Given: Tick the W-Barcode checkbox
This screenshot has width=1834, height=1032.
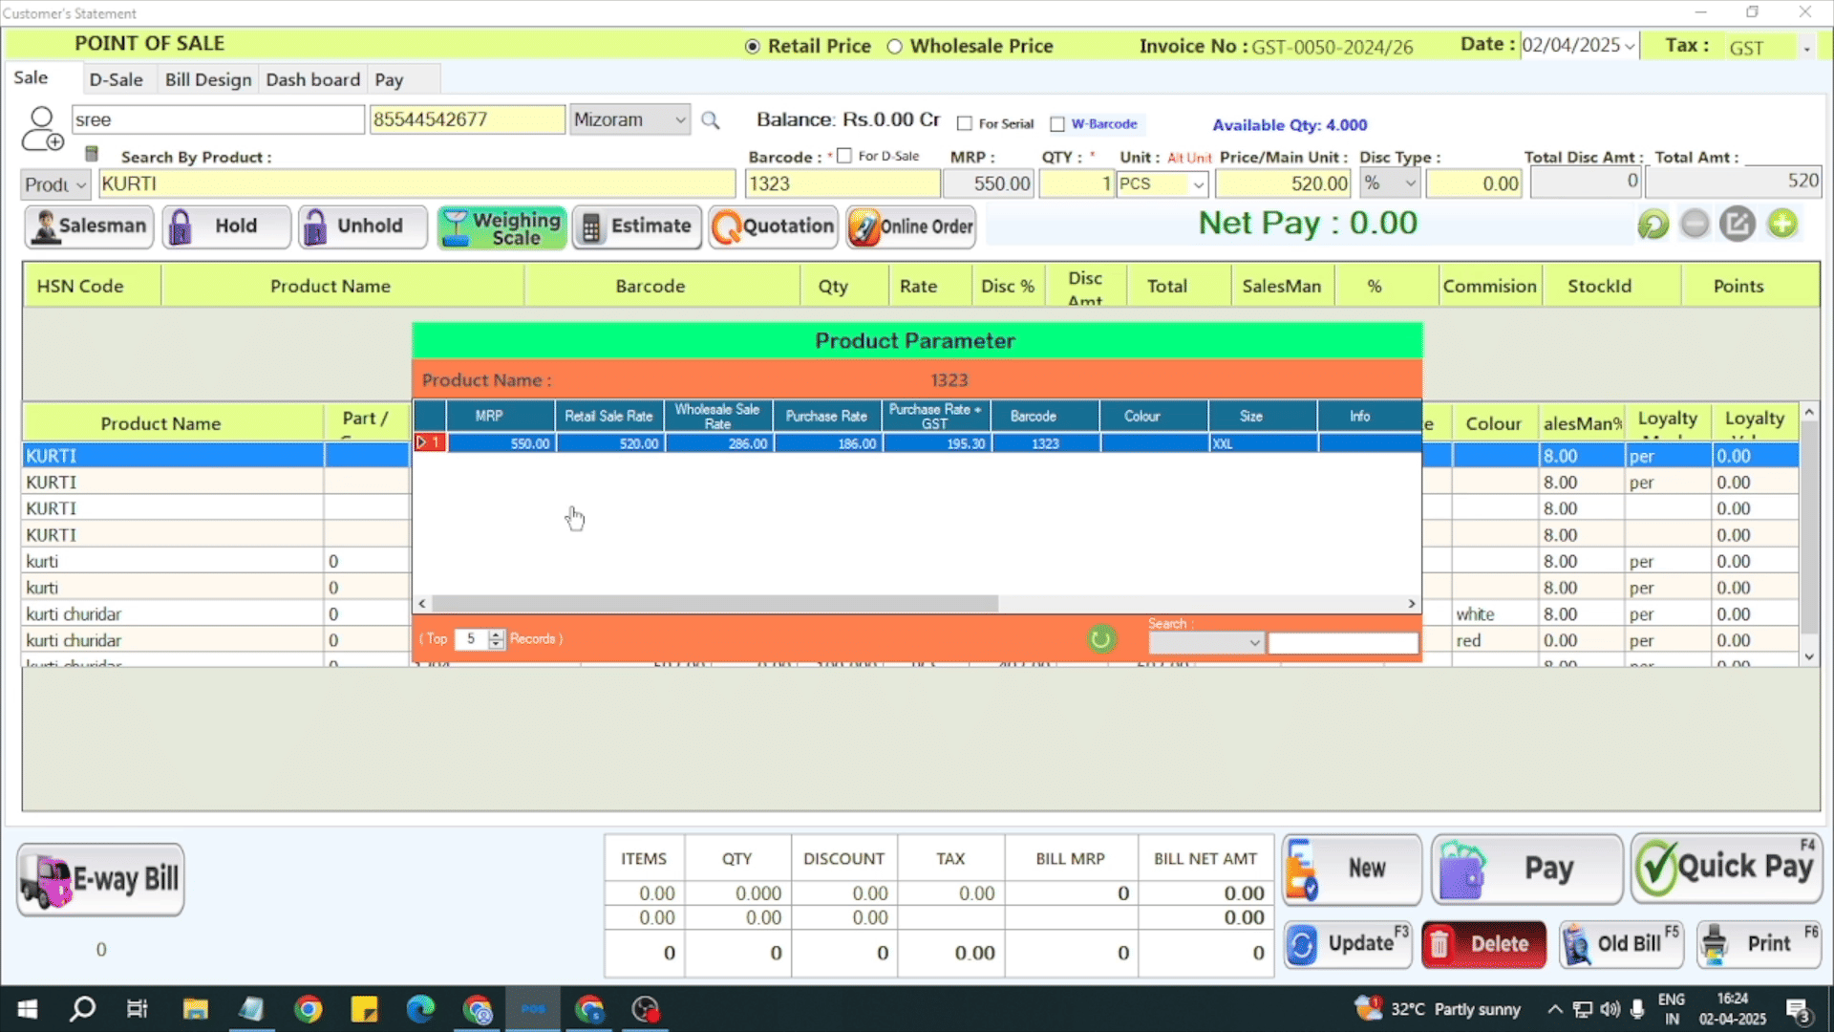Looking at the screenshot, I should tap(1057, 124).
